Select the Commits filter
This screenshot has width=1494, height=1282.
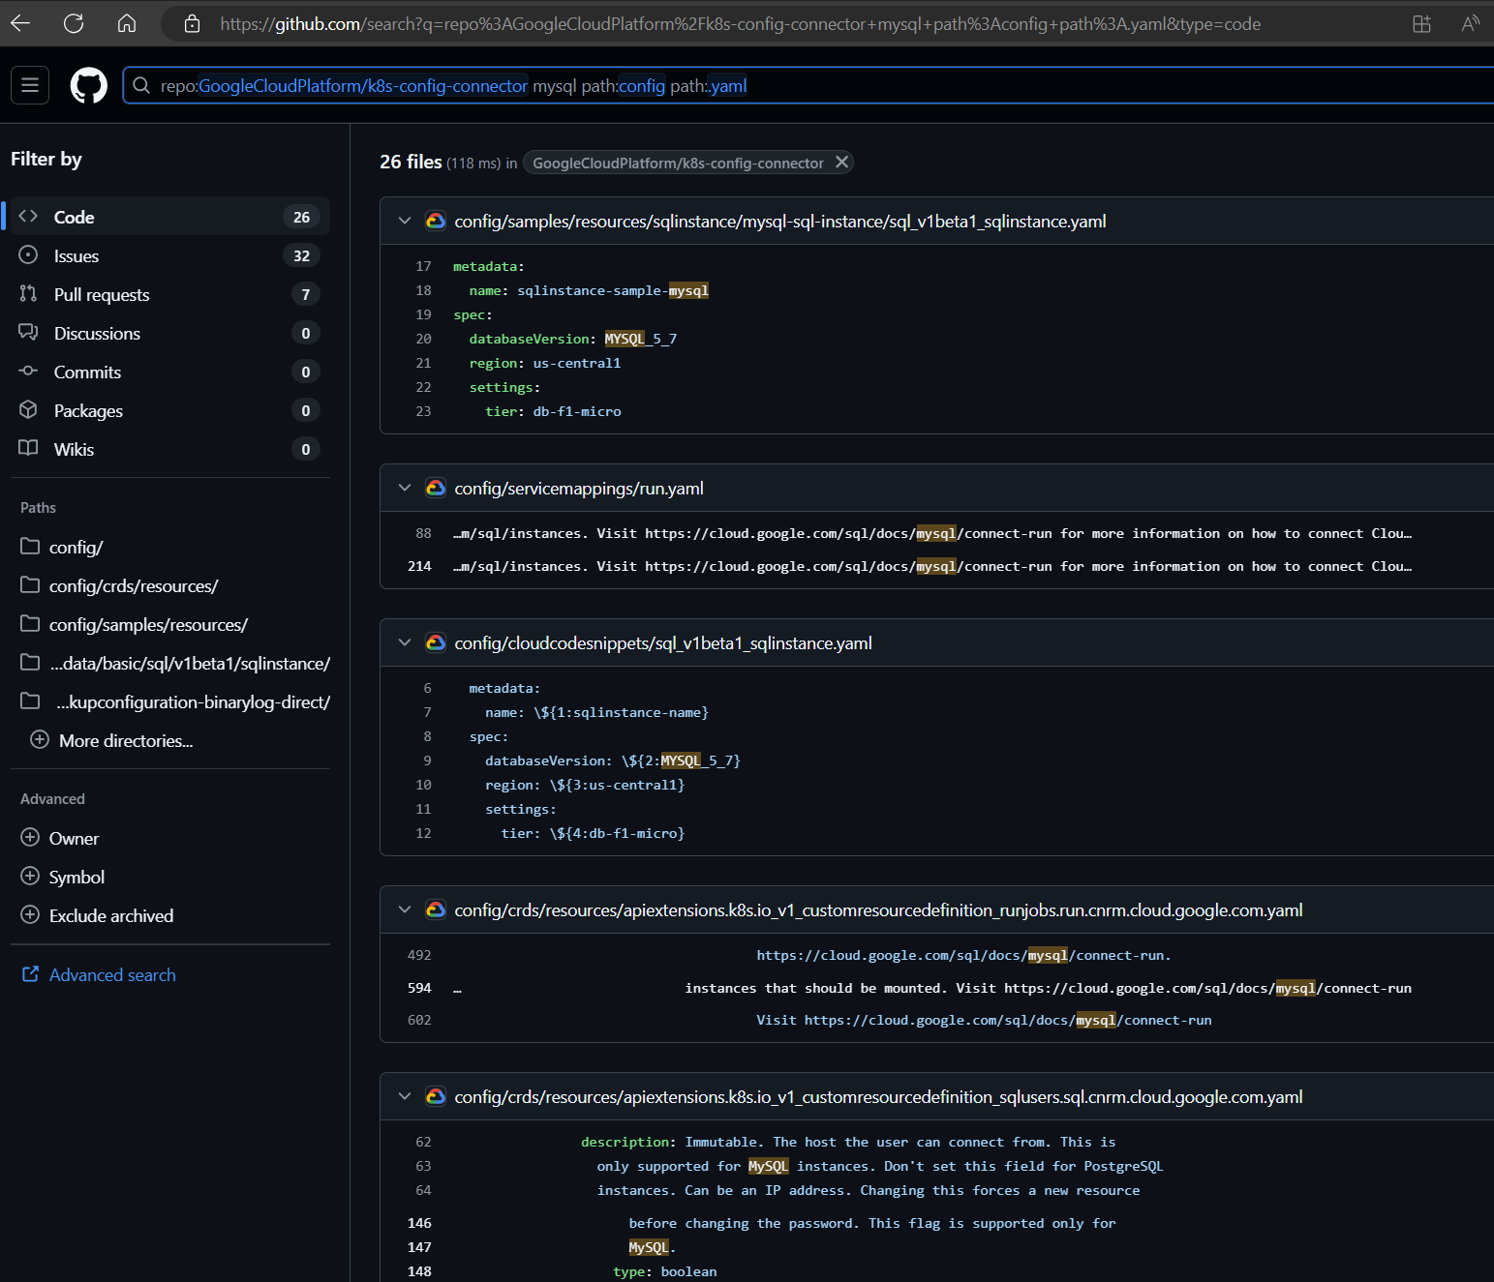coord(169,372)
